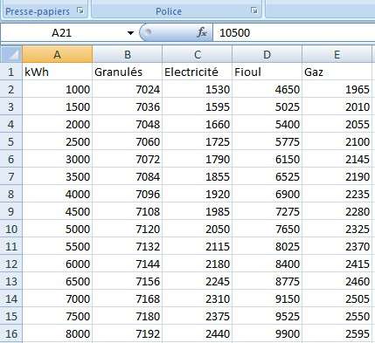Select cell containing 1660
This screenshot has width=375, height=343.
click(198, 124)
